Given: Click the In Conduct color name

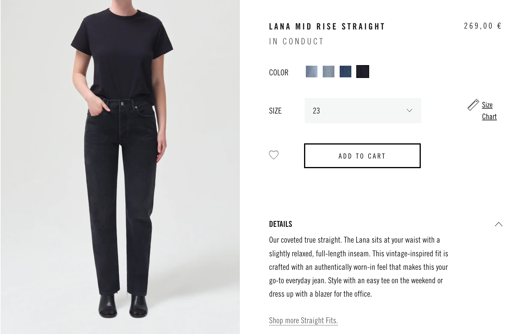Looking at the screenshot, I should click(x=296, y=41).
